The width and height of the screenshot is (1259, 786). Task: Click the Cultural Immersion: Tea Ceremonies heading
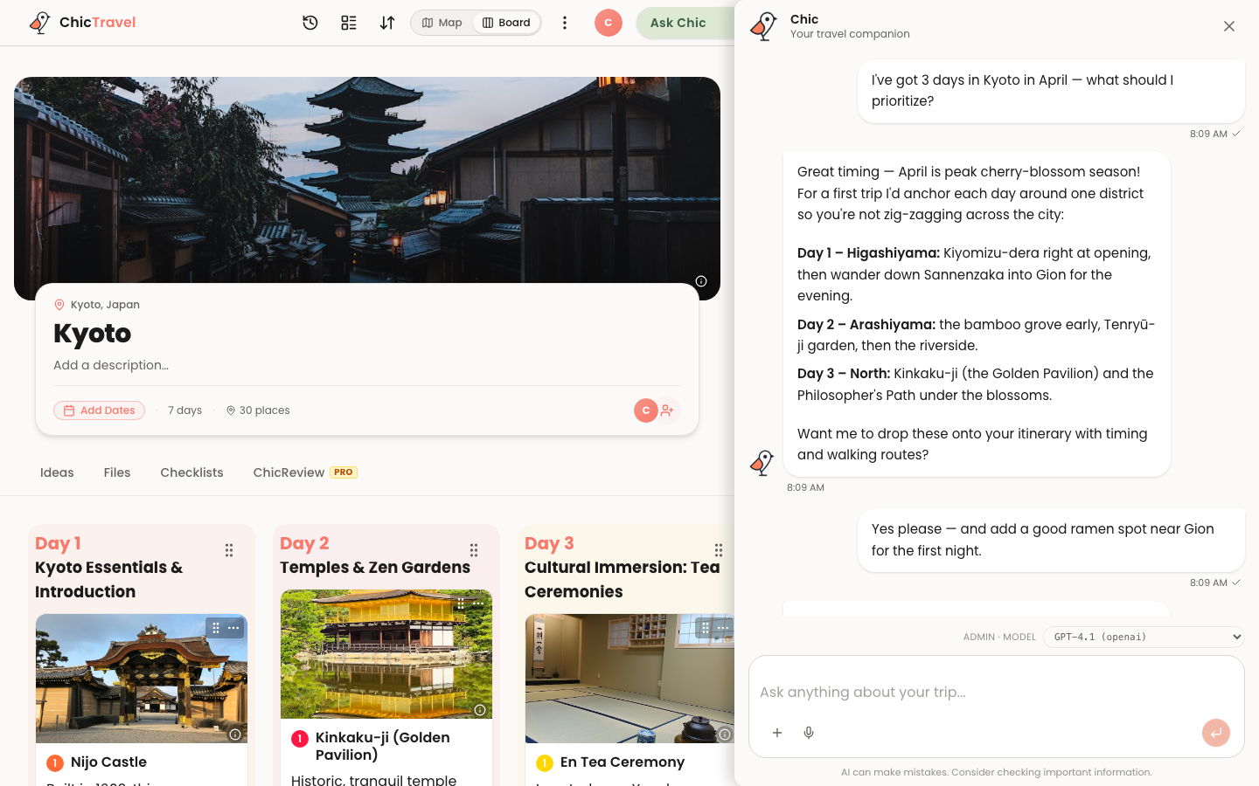pyautogui.click(x=623, y=579)
